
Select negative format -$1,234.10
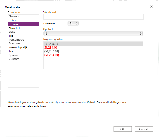[93, 44]
